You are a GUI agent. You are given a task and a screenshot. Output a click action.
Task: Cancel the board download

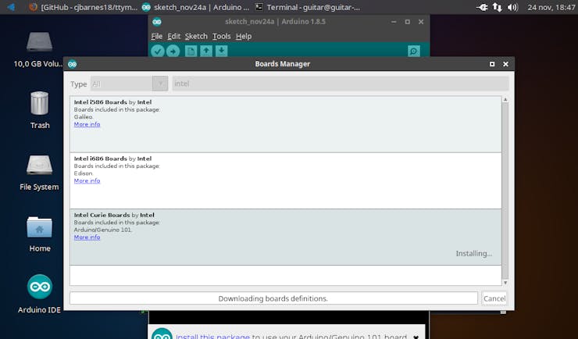(x=494, y=298)
